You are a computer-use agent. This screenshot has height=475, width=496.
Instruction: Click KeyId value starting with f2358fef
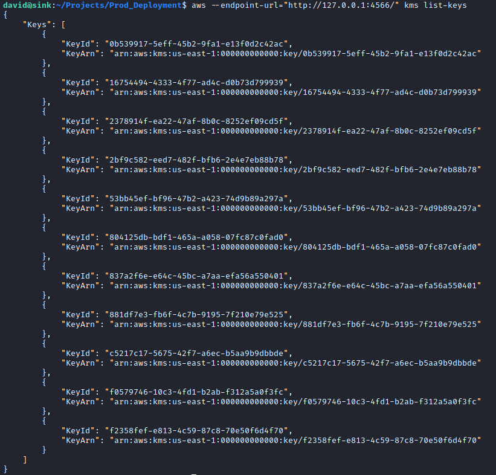[x=199, y=430]
